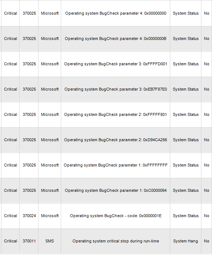
Task: Select the SMS source cell
Action: [x=50, y=241]
